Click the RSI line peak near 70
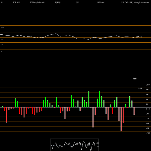 coord(56,34)
